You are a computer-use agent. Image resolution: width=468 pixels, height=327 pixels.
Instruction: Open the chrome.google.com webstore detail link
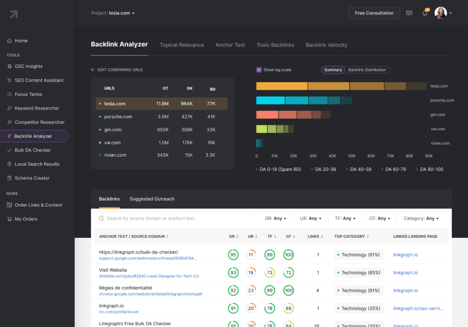(150, 294)
